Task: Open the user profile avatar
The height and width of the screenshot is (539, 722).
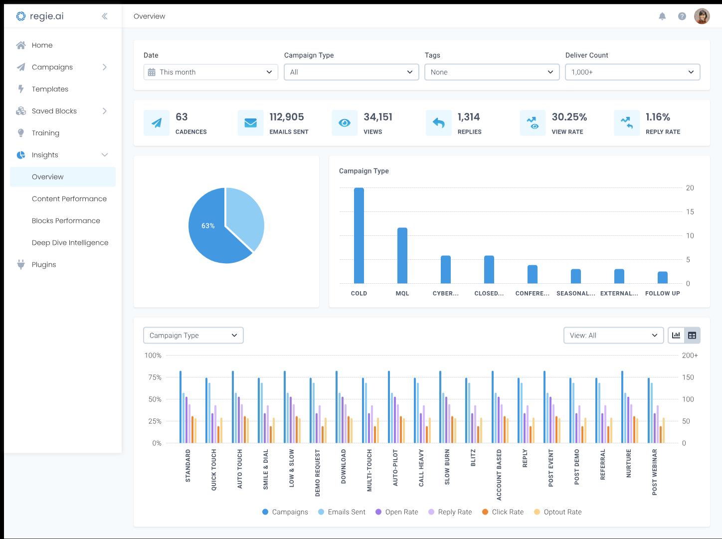Action: (702, 16)
